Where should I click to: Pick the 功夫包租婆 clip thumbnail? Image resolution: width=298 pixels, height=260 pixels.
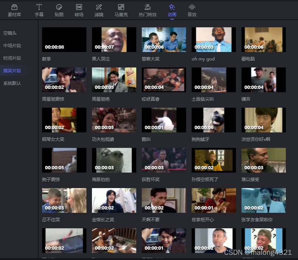coord(114,120)
